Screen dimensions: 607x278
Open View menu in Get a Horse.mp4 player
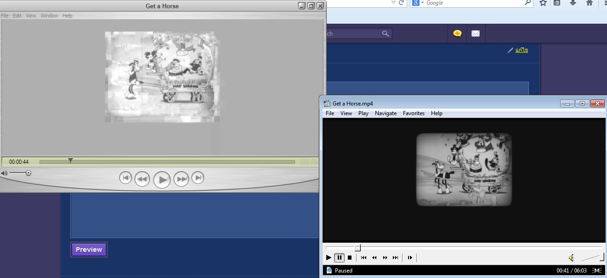pos(346,113)
